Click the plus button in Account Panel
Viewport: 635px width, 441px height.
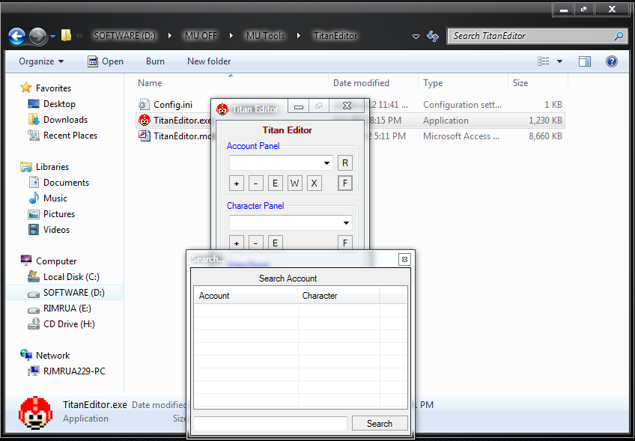237,183
